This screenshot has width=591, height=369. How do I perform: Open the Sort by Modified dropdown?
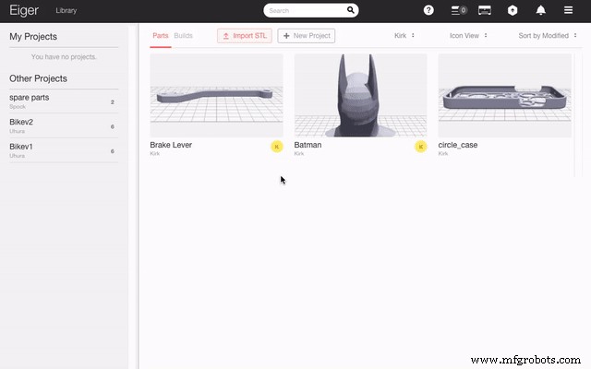point(548,35)
